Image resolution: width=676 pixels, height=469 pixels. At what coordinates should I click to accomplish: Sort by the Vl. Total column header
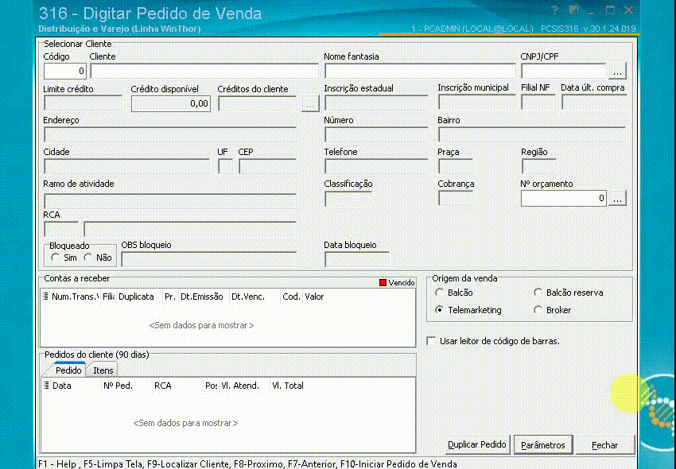(x=288, y=386)
